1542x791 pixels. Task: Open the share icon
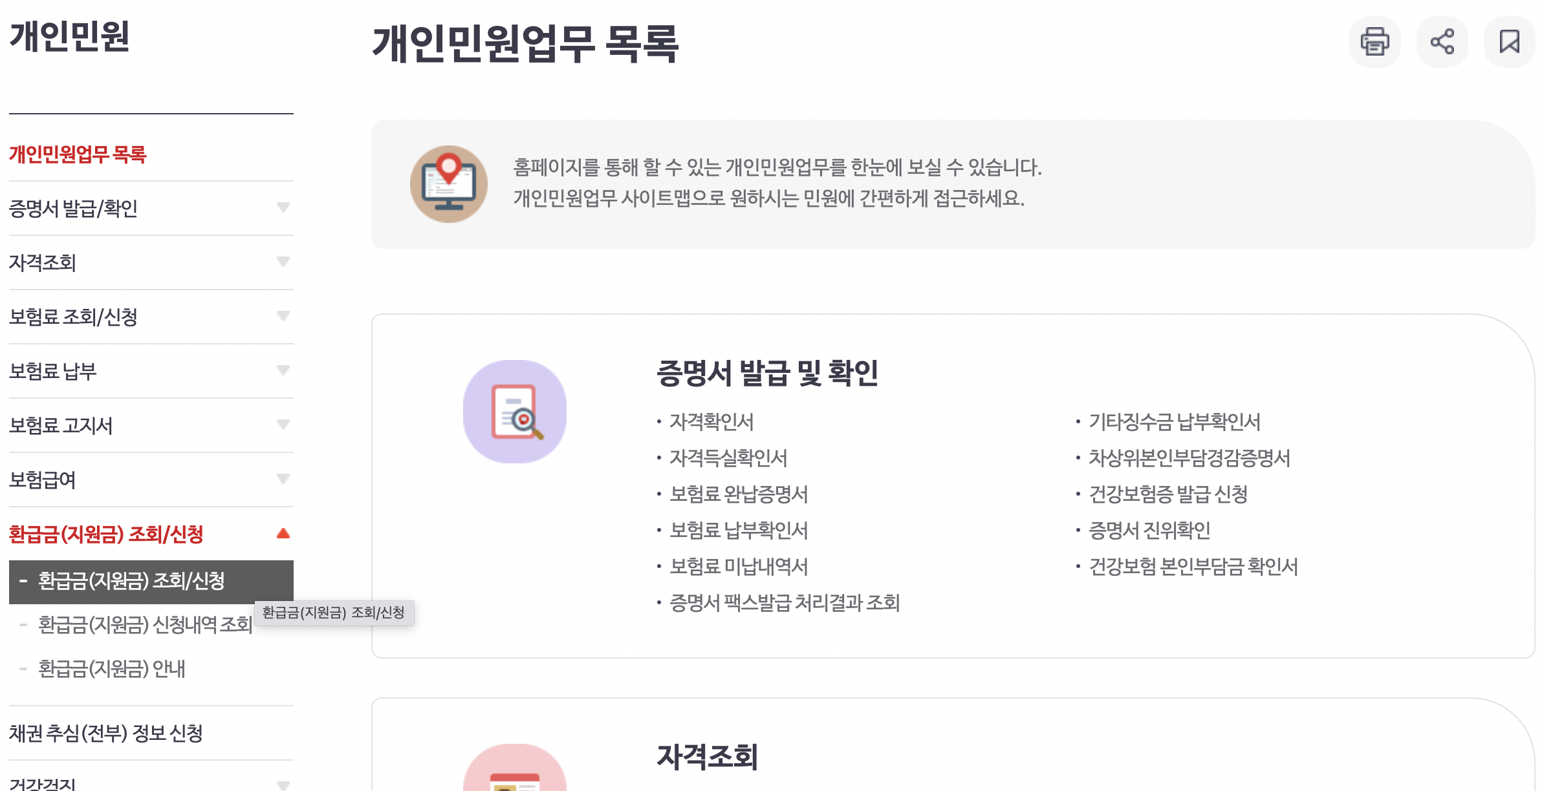[1442, 41]
